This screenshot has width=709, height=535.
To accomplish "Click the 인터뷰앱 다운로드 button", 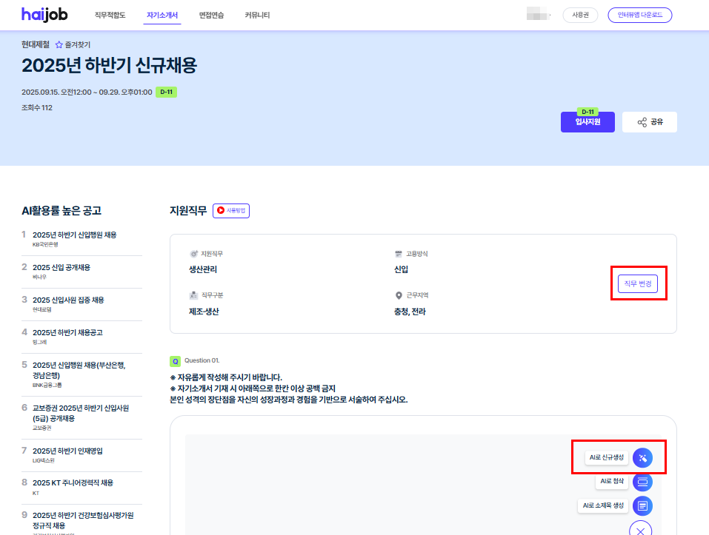I will pyautogui.click(x=640, y=15).
